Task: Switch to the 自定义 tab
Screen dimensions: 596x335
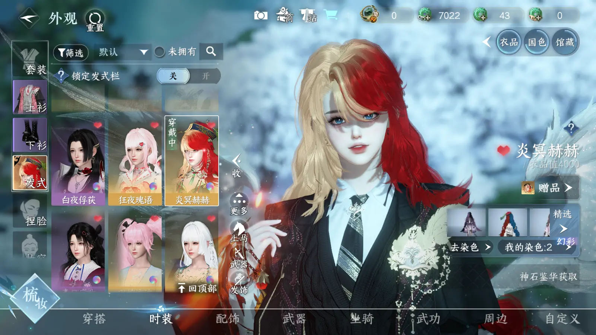Action: (562, 319)
